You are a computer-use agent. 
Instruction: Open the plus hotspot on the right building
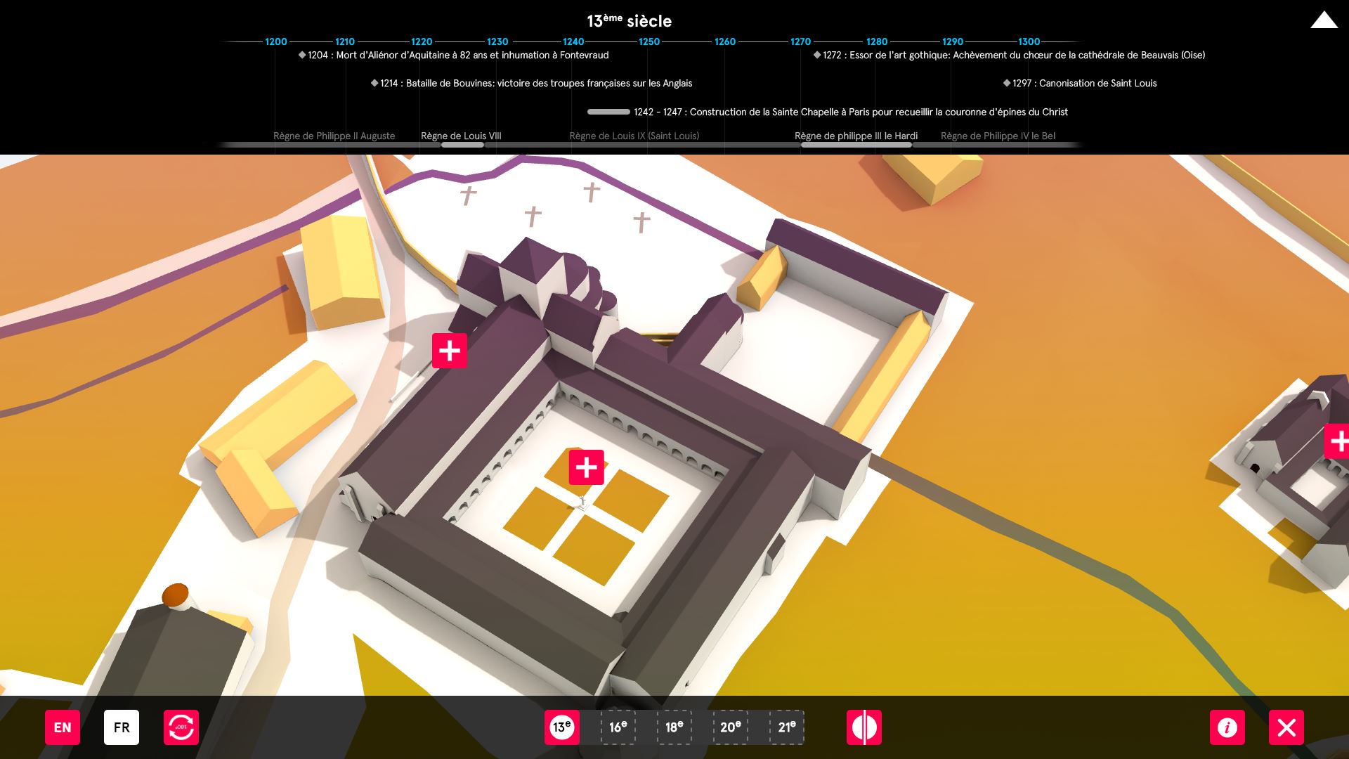tap(1337, 441)
